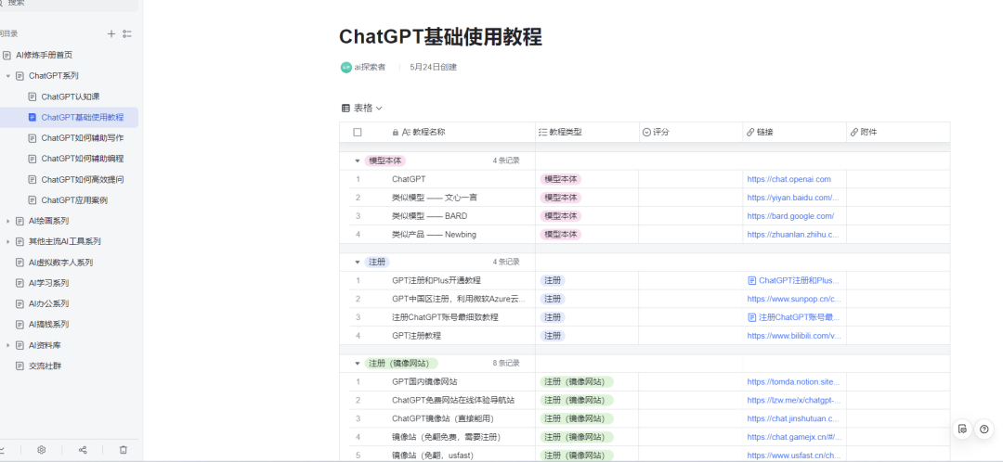Collapse the ChatGPT系列 tree node
Viewport: 1003px width, 462px height.
(x=7, y=76)
